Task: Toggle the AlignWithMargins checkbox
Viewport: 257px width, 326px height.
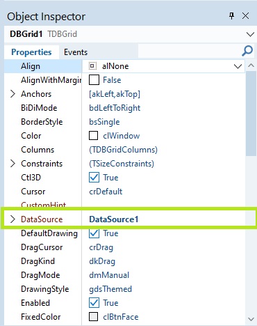Action: (94, 80)
